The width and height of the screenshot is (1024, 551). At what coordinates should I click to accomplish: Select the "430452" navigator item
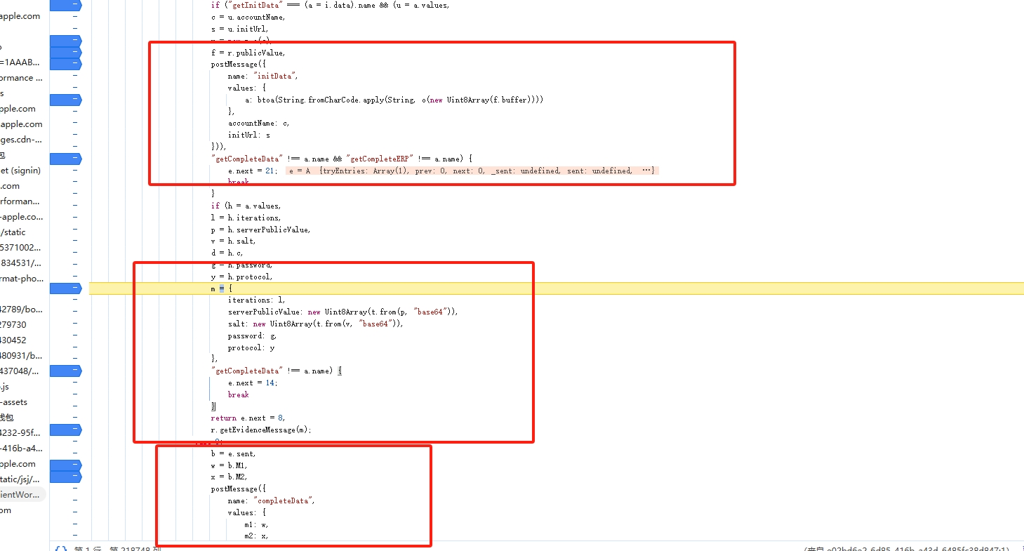pyautogui.click(x=13, y=340)
